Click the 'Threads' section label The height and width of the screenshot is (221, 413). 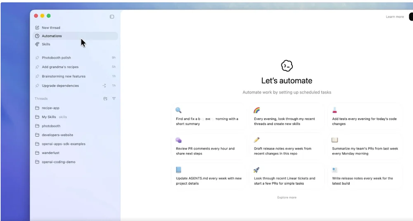tap(41, 98)
